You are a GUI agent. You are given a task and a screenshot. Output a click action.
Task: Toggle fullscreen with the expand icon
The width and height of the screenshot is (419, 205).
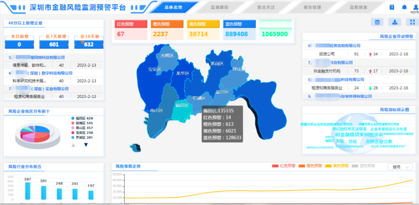(412, 22)
